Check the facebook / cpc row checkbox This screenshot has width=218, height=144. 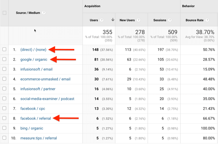pyautogui.click(x=4, y=108)
